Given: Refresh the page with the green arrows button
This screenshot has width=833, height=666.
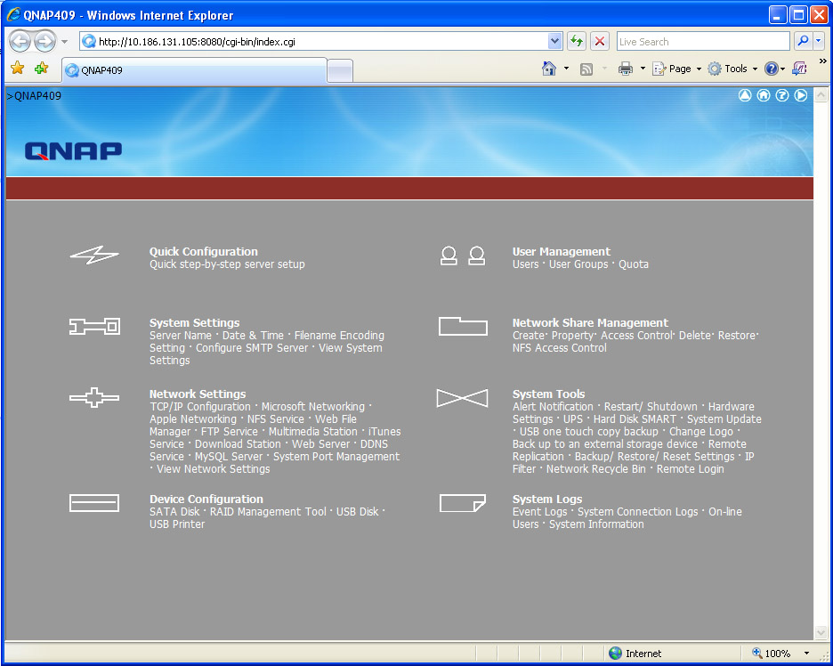Looking at the screenshot, I should 577,41.
